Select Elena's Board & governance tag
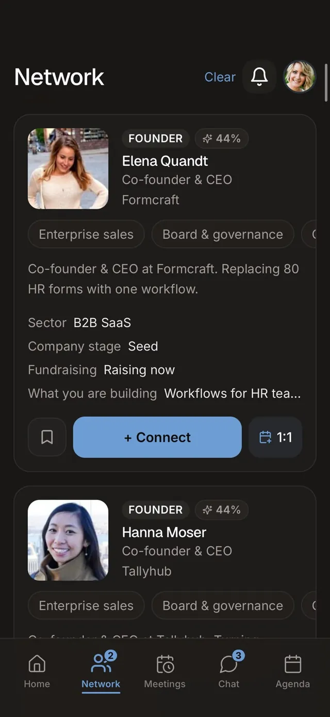Image resolution: width=330 pixels, height=717 pixels. tap(223, 235)
